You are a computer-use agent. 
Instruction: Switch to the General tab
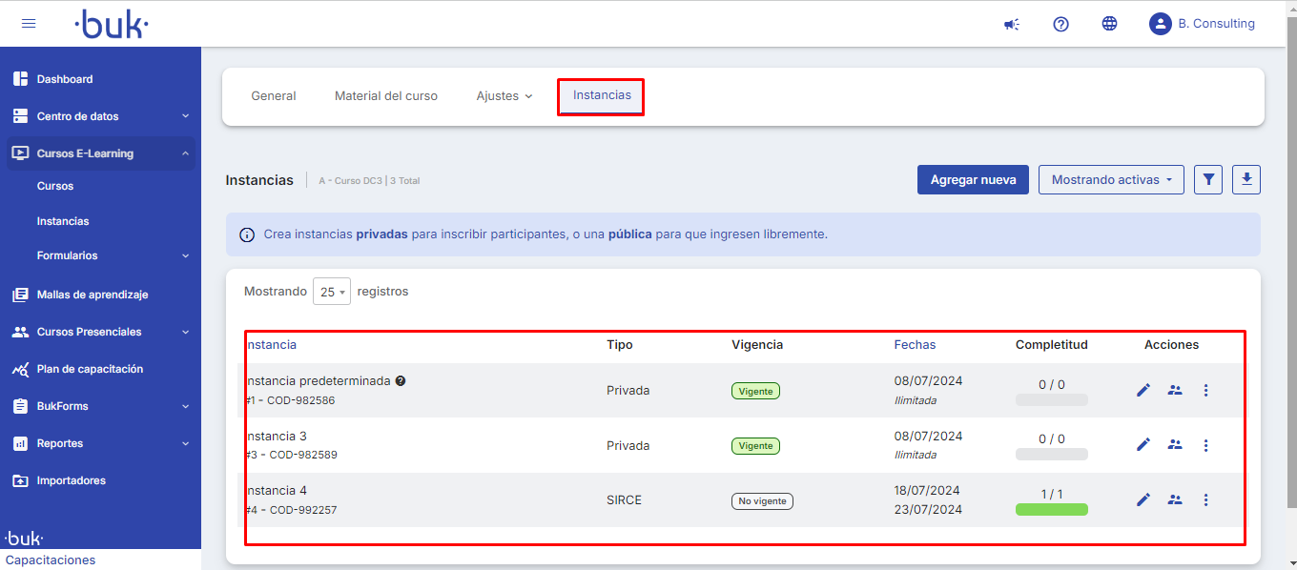[x=273, y=96]
